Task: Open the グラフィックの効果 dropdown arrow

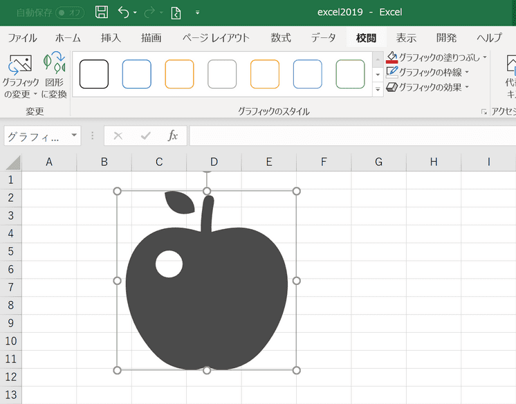Action: tap(467, 87)
